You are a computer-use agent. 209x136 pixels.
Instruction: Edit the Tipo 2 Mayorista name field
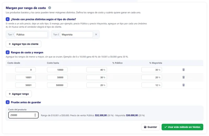tap(77, 35)
